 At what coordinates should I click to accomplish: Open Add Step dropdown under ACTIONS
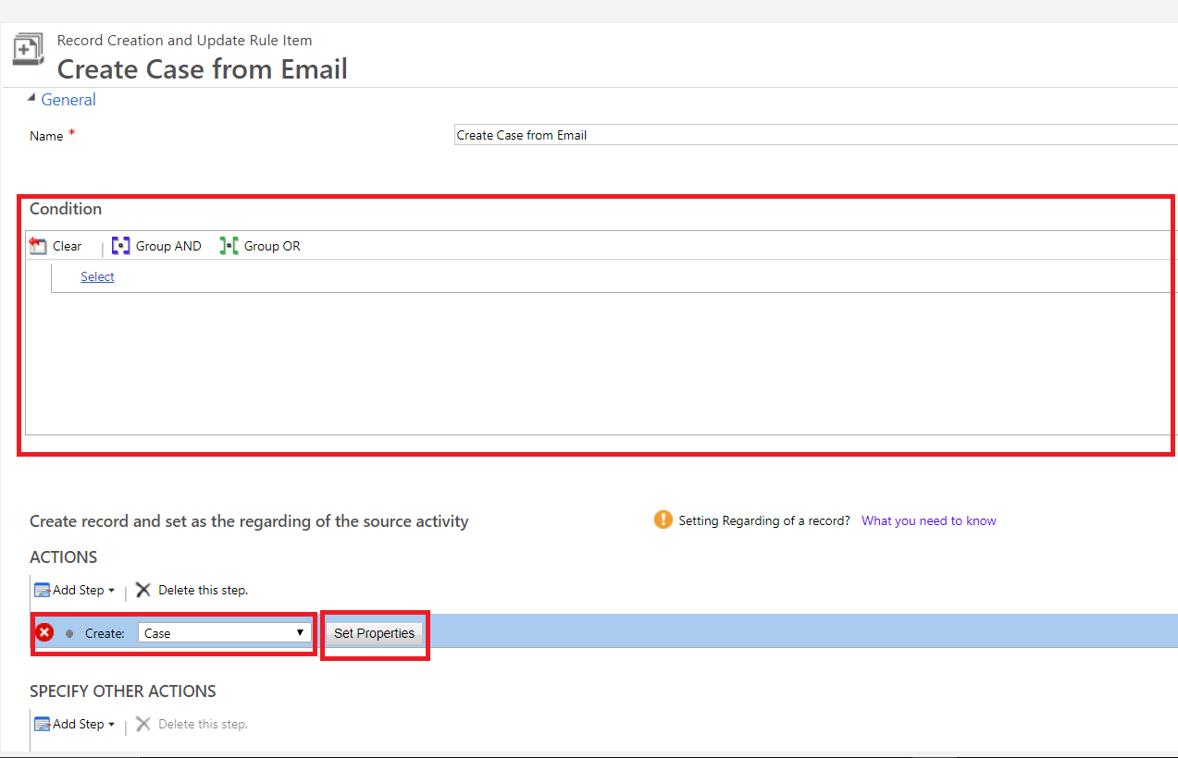click(x=74, y=590)
